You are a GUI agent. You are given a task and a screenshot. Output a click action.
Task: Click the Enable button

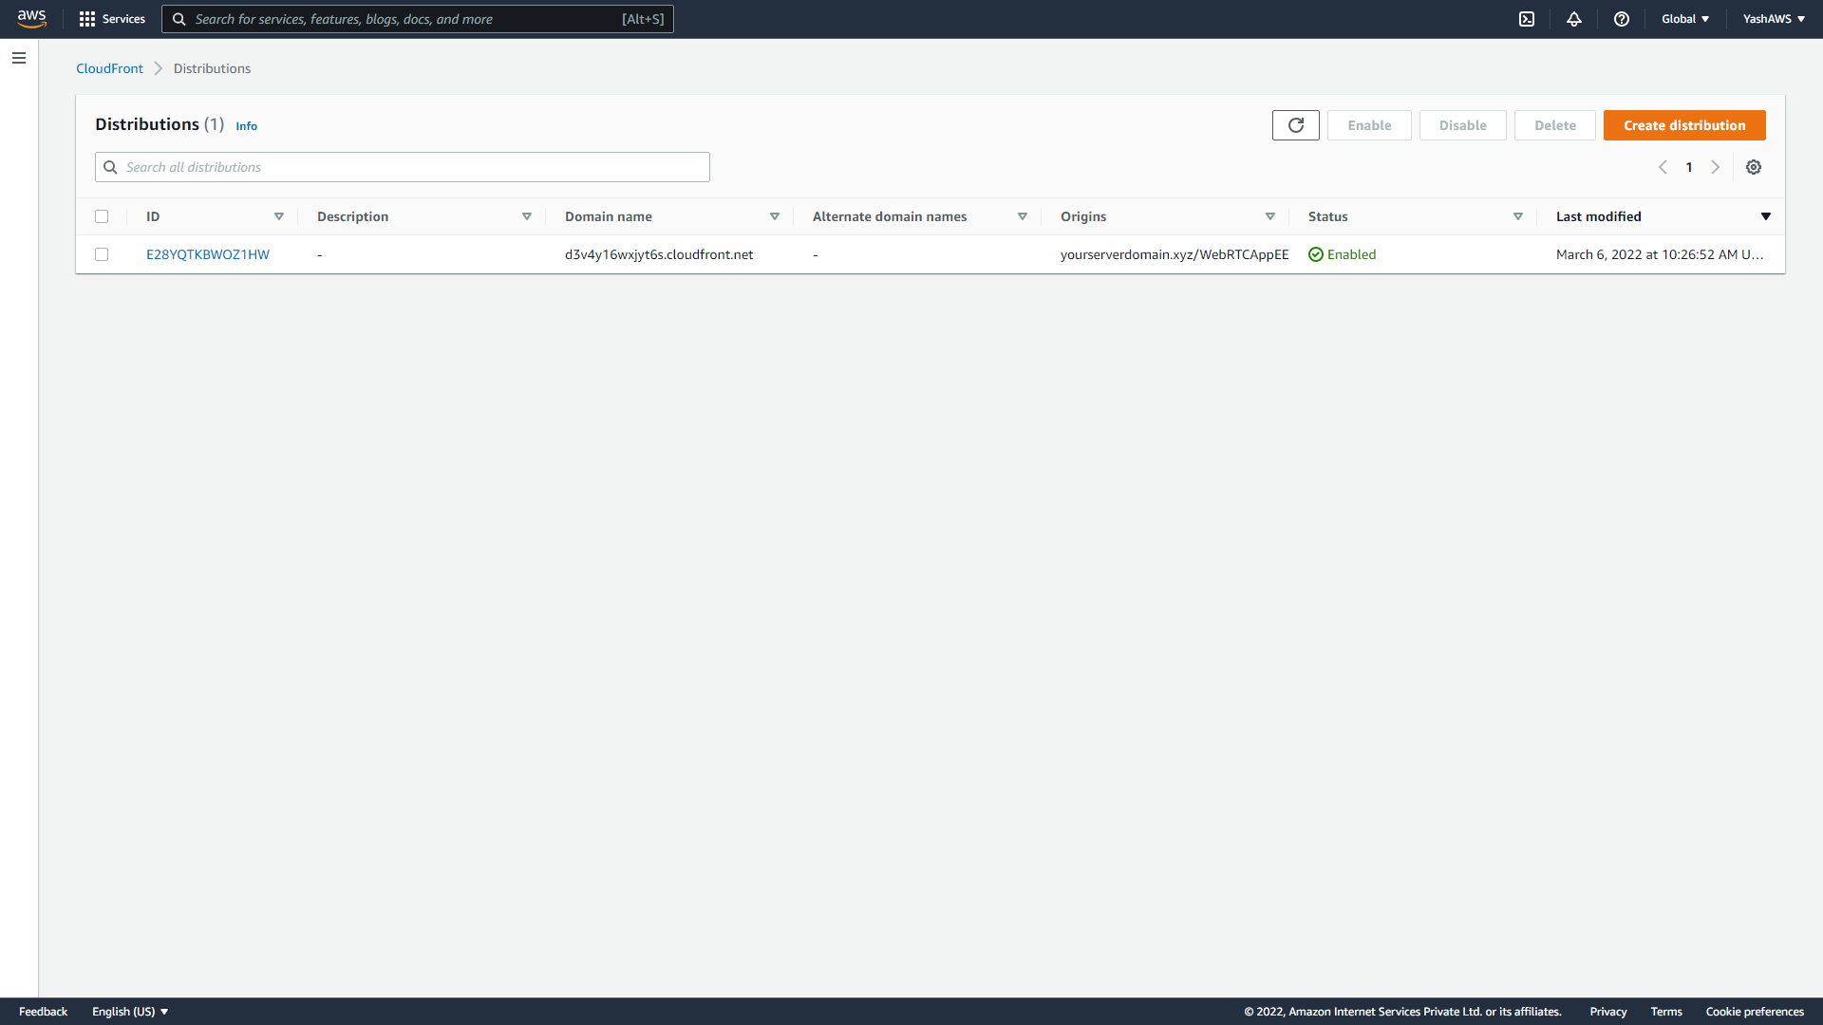tap(1369, 125)
